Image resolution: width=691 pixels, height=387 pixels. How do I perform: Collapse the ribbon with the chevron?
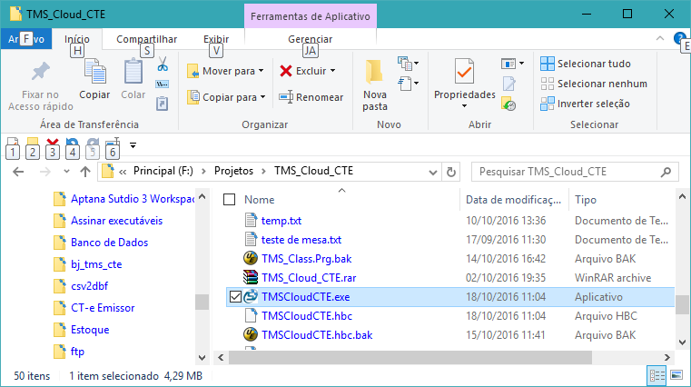click(x=660, y=38)
